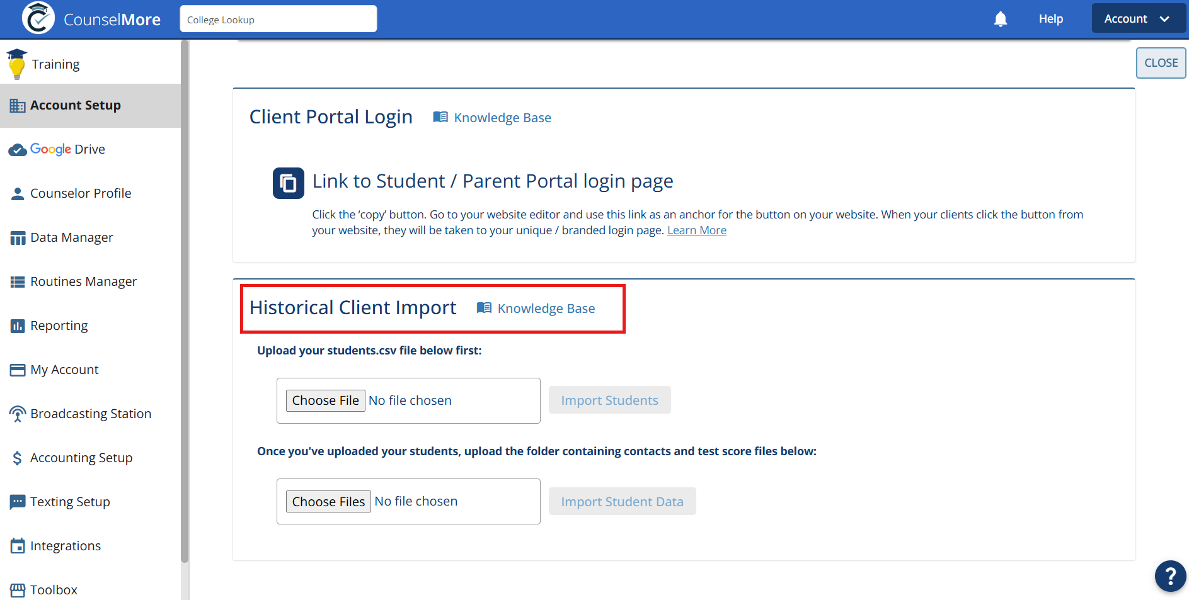This screenshot has width=1189, height=600.
Task: Click Choose File for students.csv
Action: [x=326, y=400]
